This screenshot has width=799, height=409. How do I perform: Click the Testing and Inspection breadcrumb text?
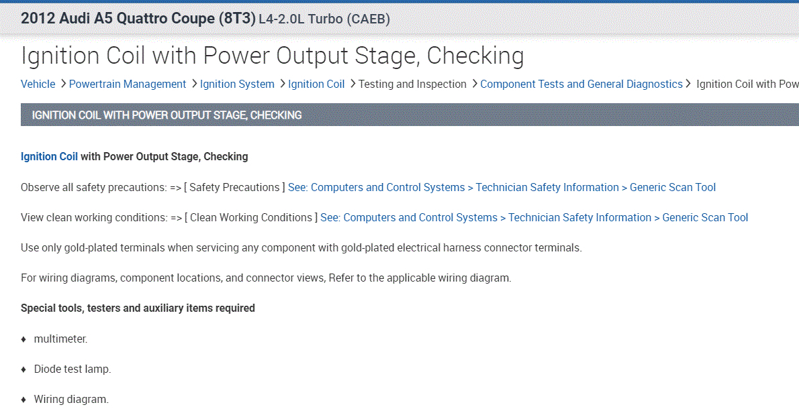[x=412, y=84]
